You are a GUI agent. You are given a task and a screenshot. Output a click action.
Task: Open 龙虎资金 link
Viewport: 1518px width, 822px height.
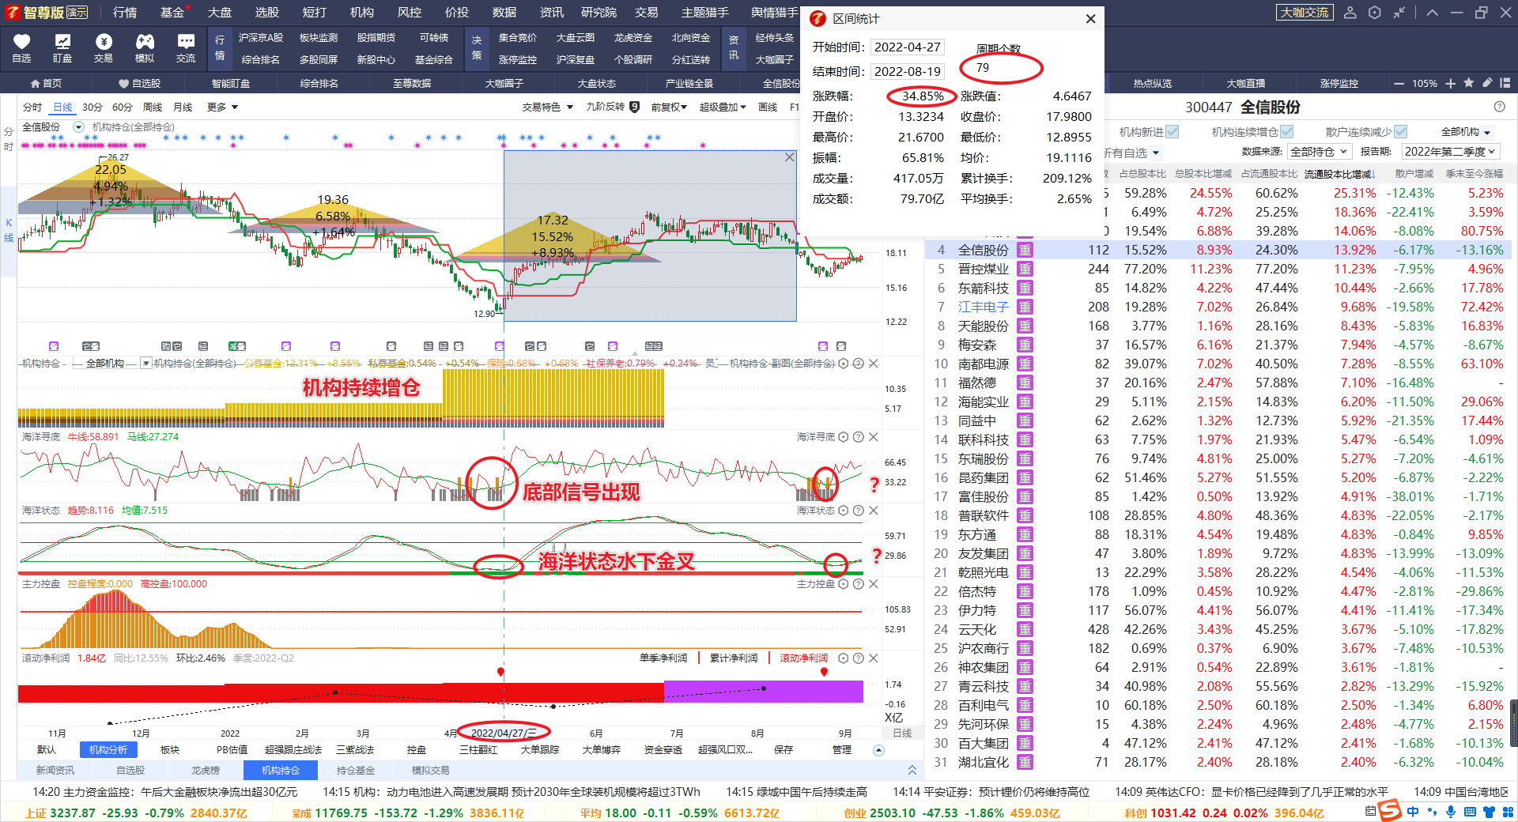(632, 38)
